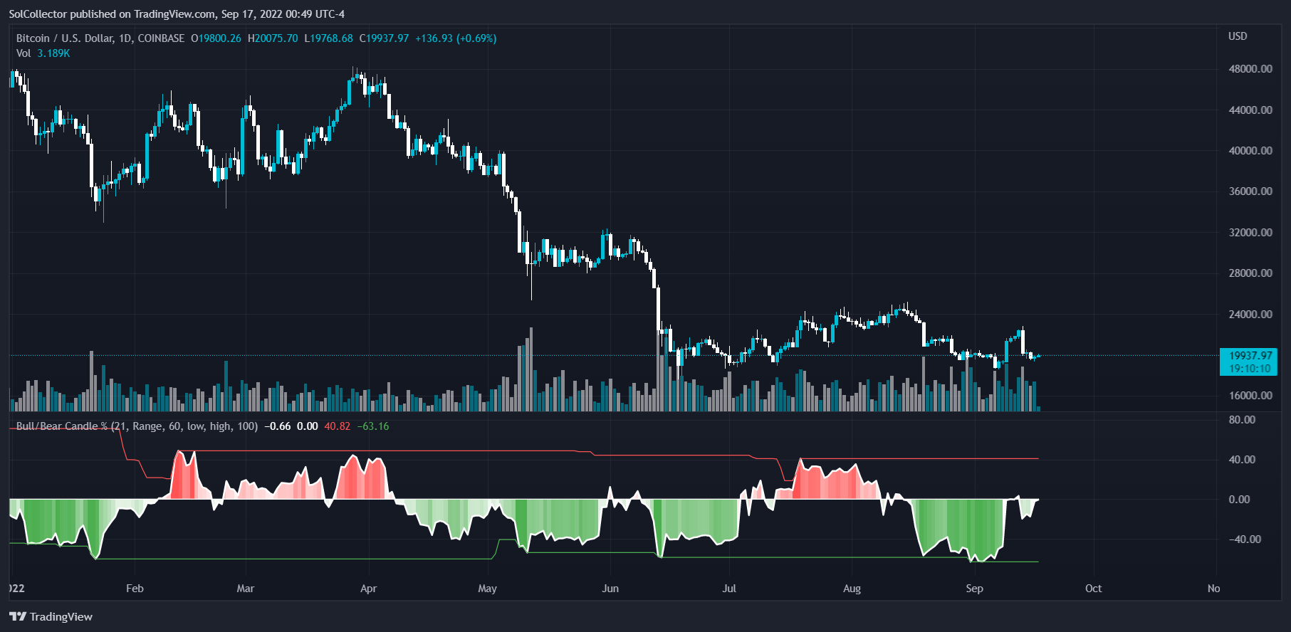The image size is (1291, 632).
Task: Click the high value H20075.70
Action: tap(273, 38)
